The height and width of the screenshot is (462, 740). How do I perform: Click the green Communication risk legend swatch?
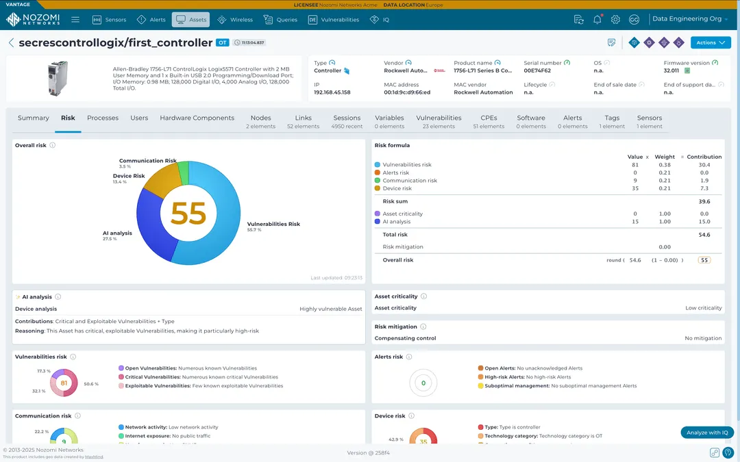coord(377,181)
